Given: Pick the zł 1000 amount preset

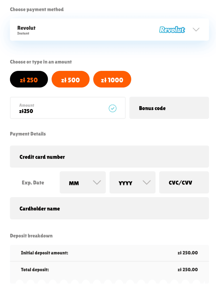Looking at the screenshot, I should (112, 79).
